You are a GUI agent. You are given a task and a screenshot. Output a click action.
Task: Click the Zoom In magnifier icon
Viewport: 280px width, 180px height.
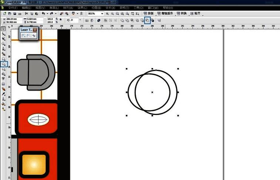(107, 14)
